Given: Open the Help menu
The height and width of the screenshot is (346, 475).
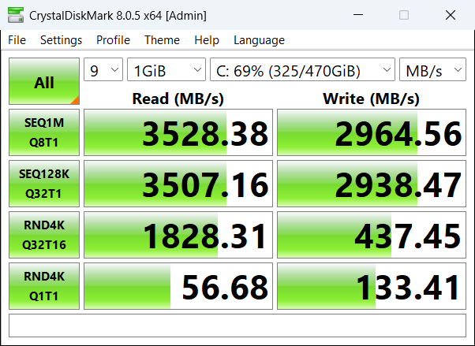Looking at the screenshot, I should tap(207, 40).
